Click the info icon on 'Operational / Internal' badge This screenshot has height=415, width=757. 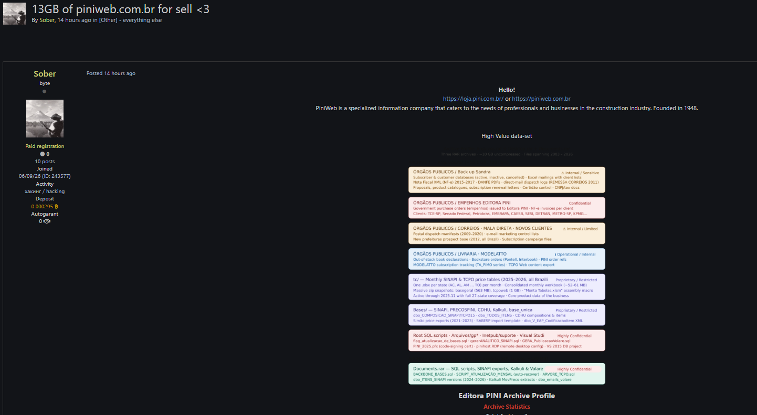coord(555,254)
